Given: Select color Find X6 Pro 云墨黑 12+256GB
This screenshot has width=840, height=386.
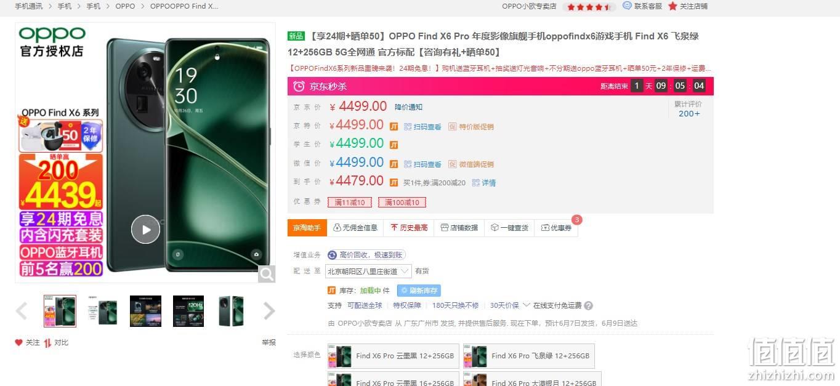Looking at the screenshot, I should click(394, 356).
